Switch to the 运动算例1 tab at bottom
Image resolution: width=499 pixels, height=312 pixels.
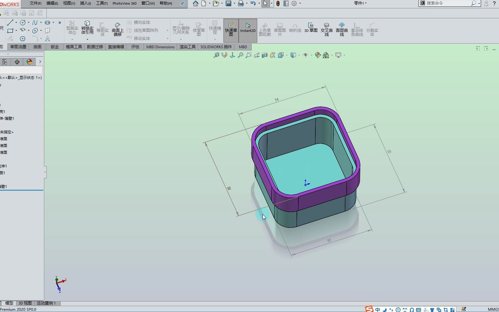[x=46, y=303]
